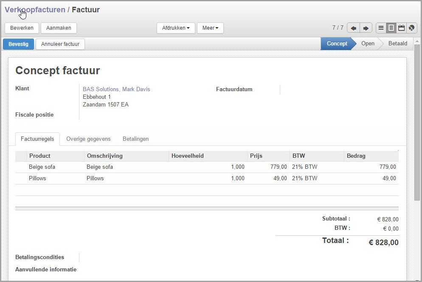Click address line Ebbehout 1
This screenshot has width=422, height=282.
(x=97, y=97)
